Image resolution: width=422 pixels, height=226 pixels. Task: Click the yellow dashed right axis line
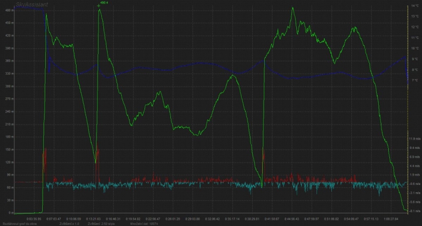pos(408,106)
